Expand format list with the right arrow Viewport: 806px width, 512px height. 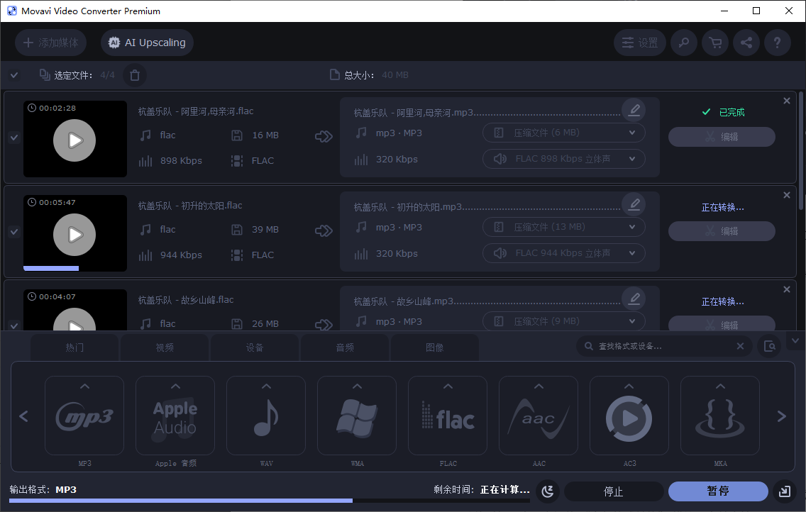[781, 416]
